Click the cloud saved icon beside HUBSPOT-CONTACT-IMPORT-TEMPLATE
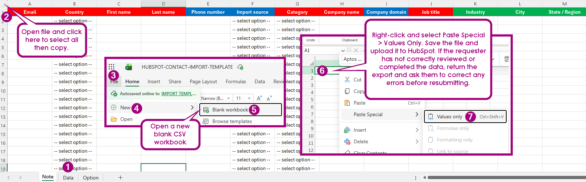This screenshot has width=586, height=182. [240, 67]
